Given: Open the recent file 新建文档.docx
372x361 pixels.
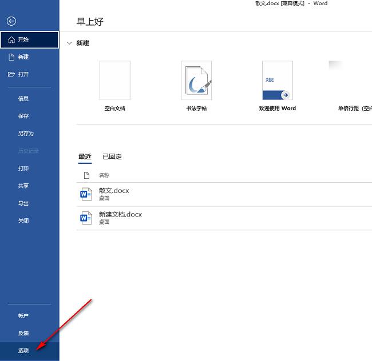Looking at the screenshot, I should (224, 218).
